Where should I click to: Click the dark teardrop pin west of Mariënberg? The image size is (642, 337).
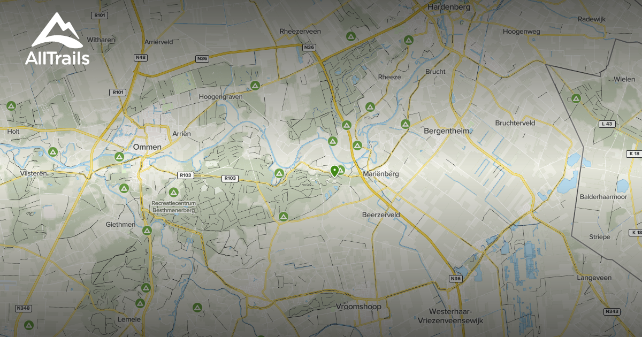pos(334,170)
